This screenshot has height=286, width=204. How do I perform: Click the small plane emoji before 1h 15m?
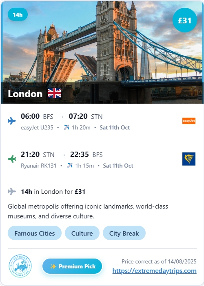point(70,166)
